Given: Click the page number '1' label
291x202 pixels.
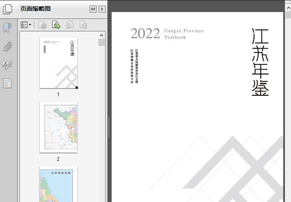Looking at the screenshot, I should 58,95.
